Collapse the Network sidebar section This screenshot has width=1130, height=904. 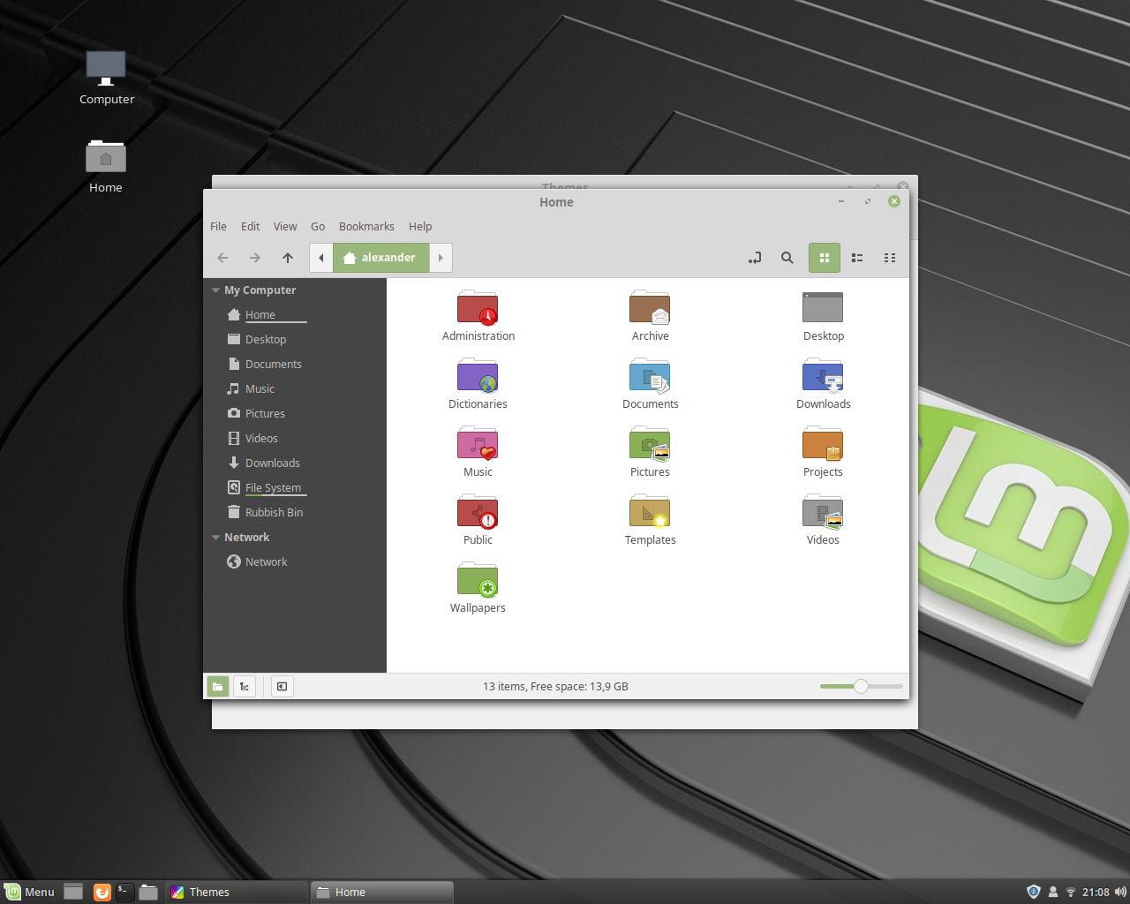click(215, 538)
